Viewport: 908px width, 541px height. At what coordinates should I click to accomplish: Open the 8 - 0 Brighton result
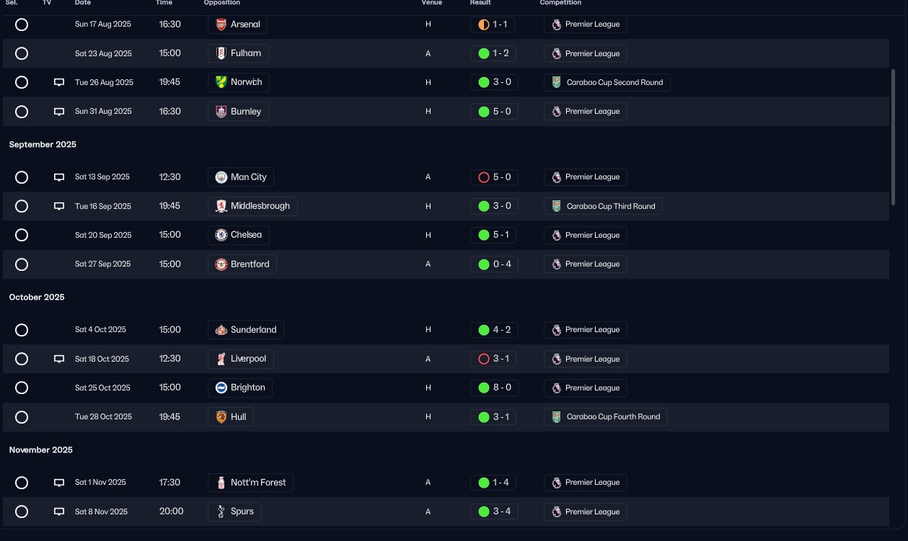[x=494, y=388]
